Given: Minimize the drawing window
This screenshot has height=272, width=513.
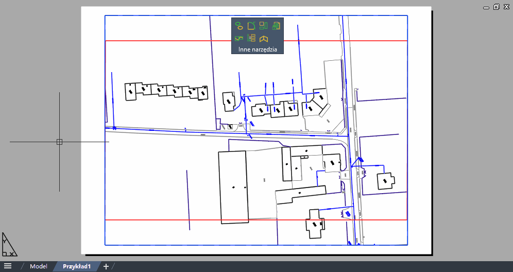Looking at the screenshot, I should [x=486, y=7].
